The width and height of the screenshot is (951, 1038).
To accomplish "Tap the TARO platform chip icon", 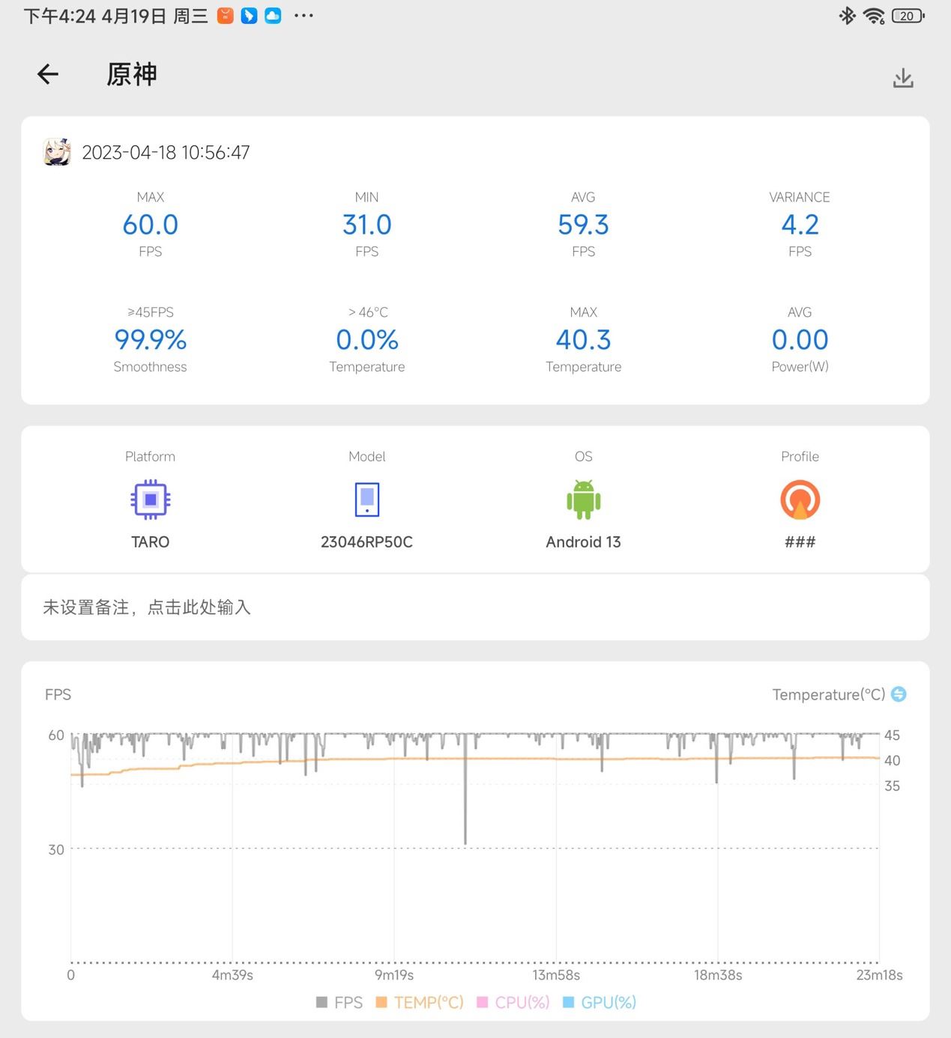I will pyautogui.click(x=150, y=500).
